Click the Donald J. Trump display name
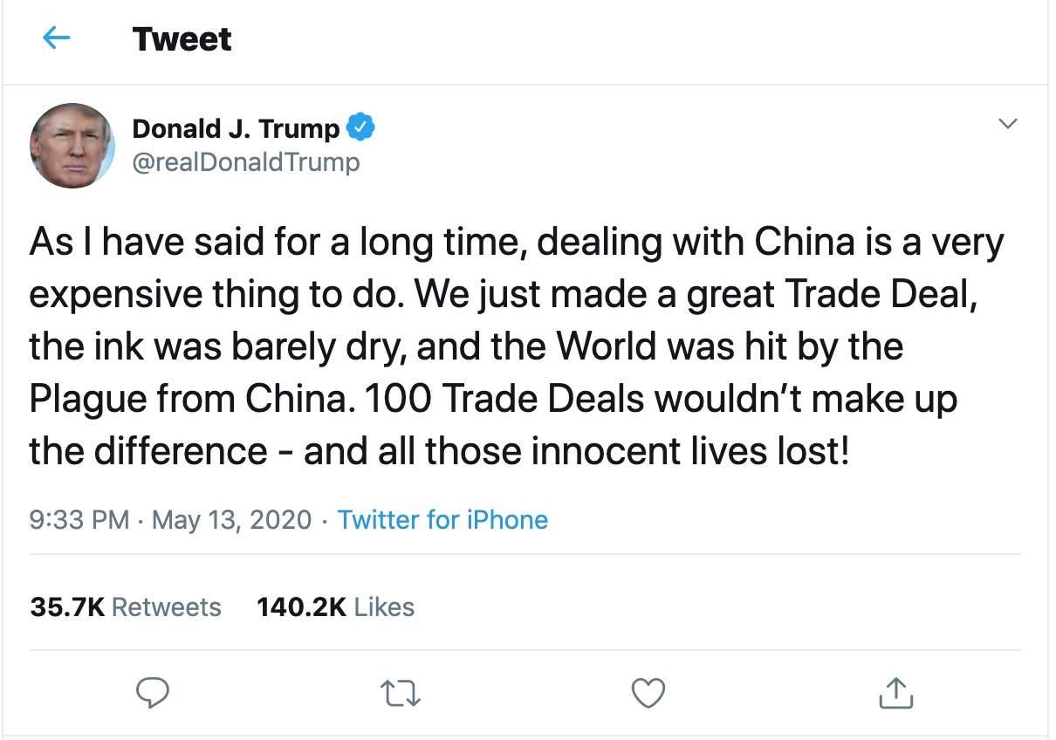1056x740 pixels. point(236,128)
